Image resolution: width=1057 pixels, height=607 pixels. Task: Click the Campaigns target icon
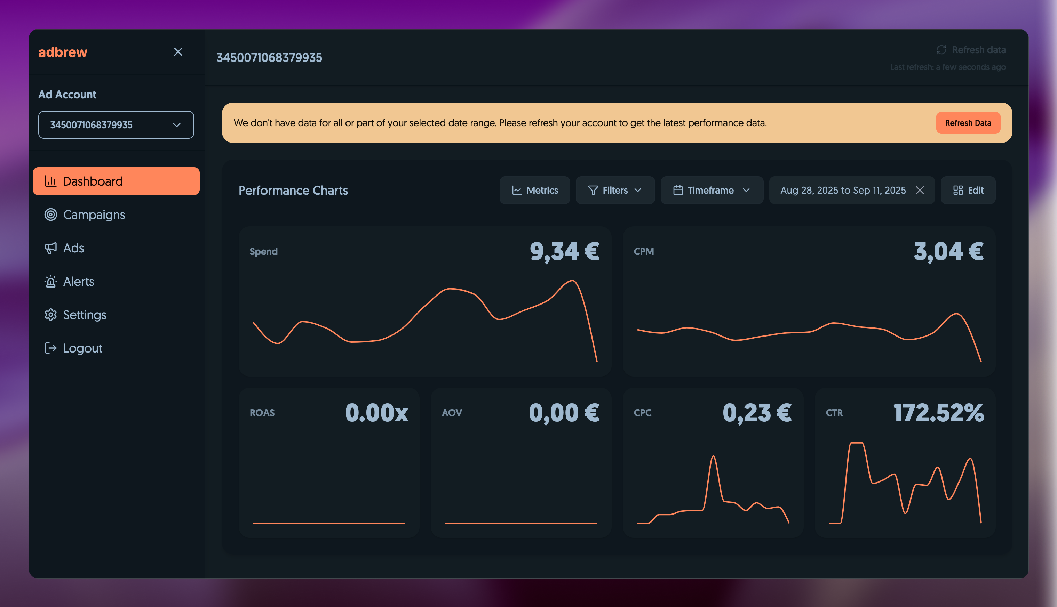point(50,214)
